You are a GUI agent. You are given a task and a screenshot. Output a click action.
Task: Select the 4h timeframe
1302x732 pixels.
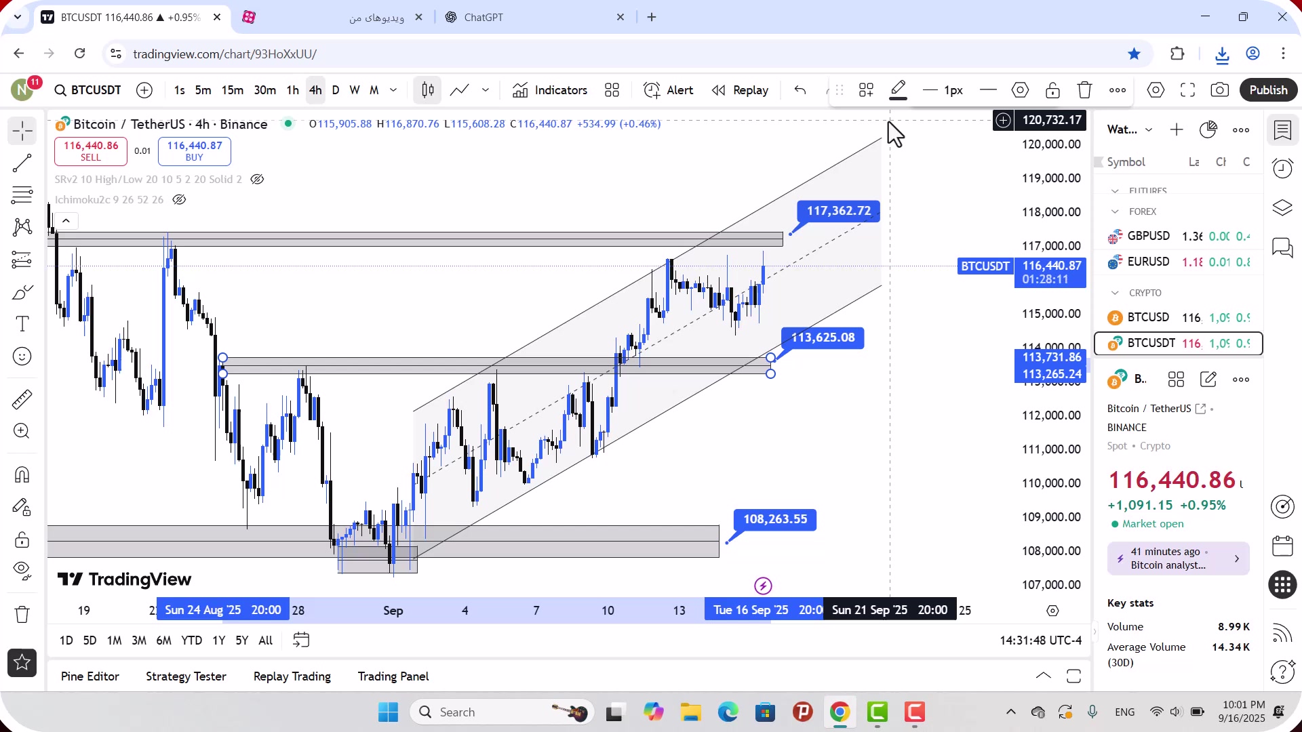pos(315,90)
